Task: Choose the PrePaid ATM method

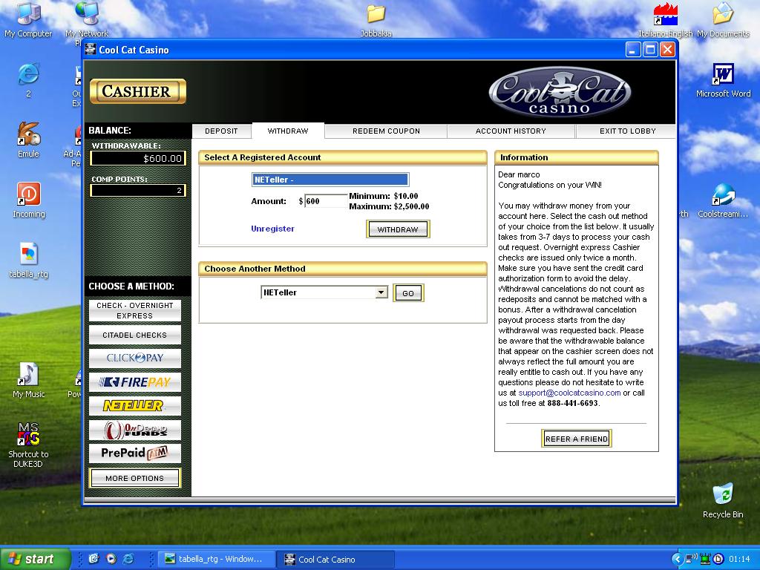Action: tap(135, 453)
